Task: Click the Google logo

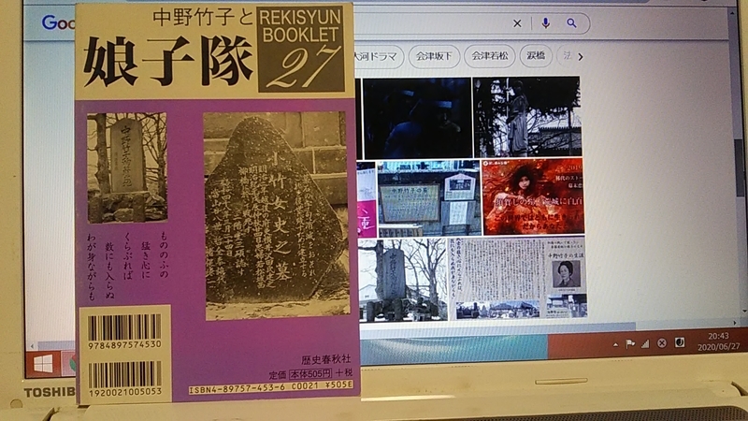Action: 57,22
